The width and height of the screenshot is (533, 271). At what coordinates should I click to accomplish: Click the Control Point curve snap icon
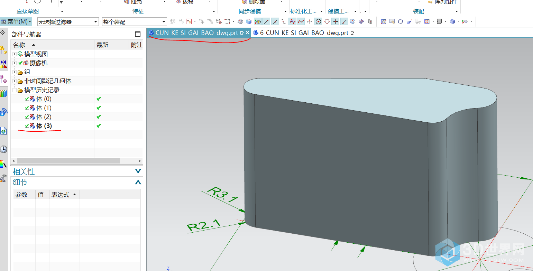point(284,22)
